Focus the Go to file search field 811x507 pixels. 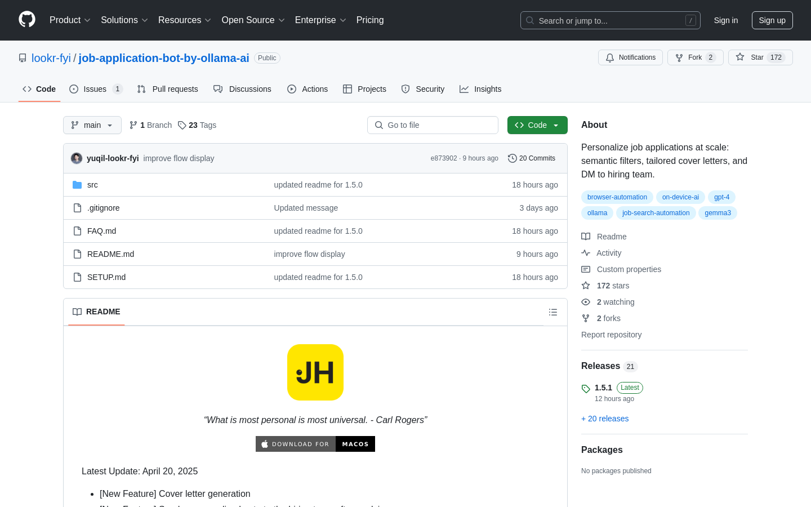(433, 125)
